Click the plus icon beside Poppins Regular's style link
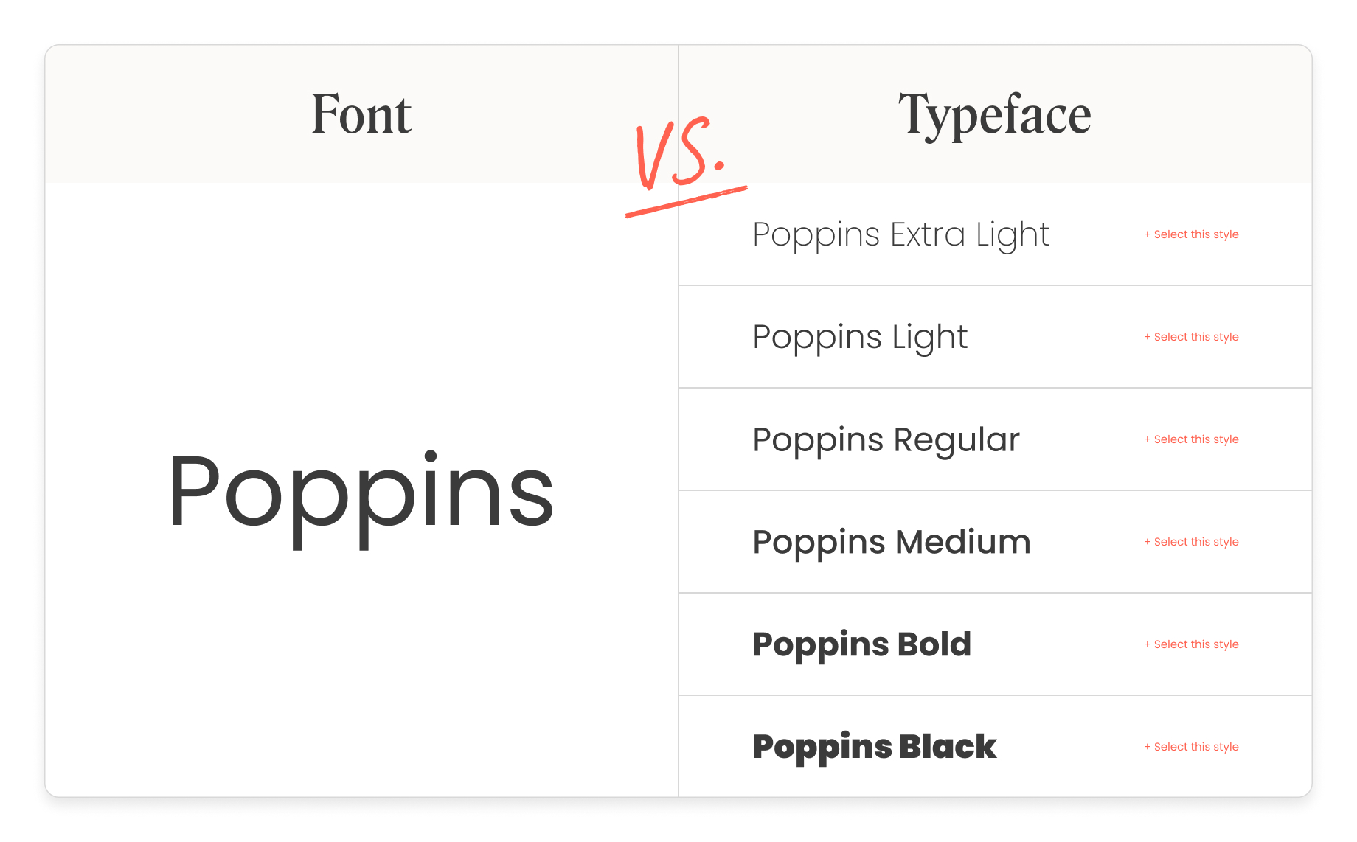 tap(1147, 439)
